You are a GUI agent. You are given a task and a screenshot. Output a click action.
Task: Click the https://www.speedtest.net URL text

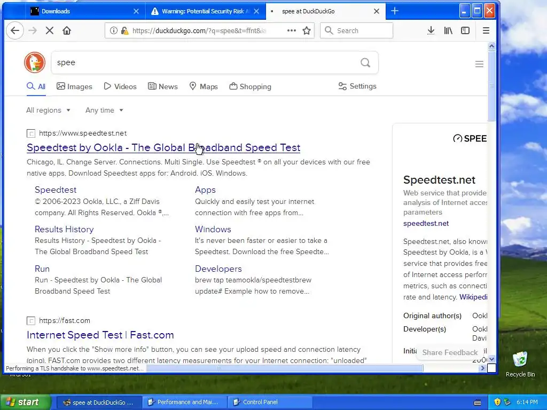[x=83, y=133]
